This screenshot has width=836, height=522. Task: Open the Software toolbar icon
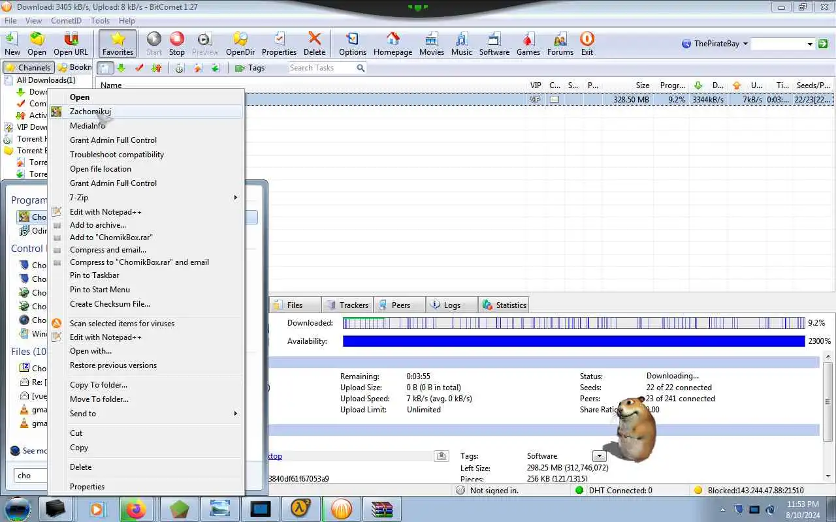coord(494,44)
